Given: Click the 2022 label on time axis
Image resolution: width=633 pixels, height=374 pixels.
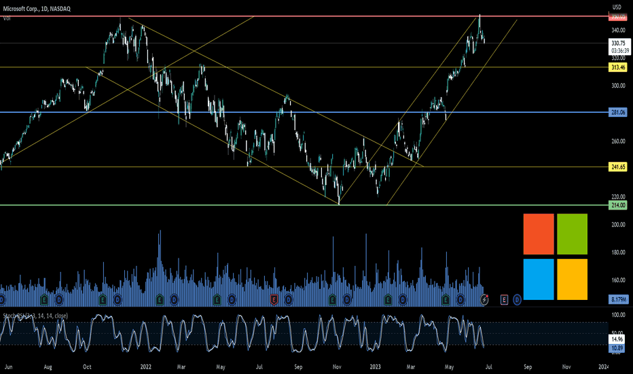Looking at the screenshot, I should (x=146, y=367).
